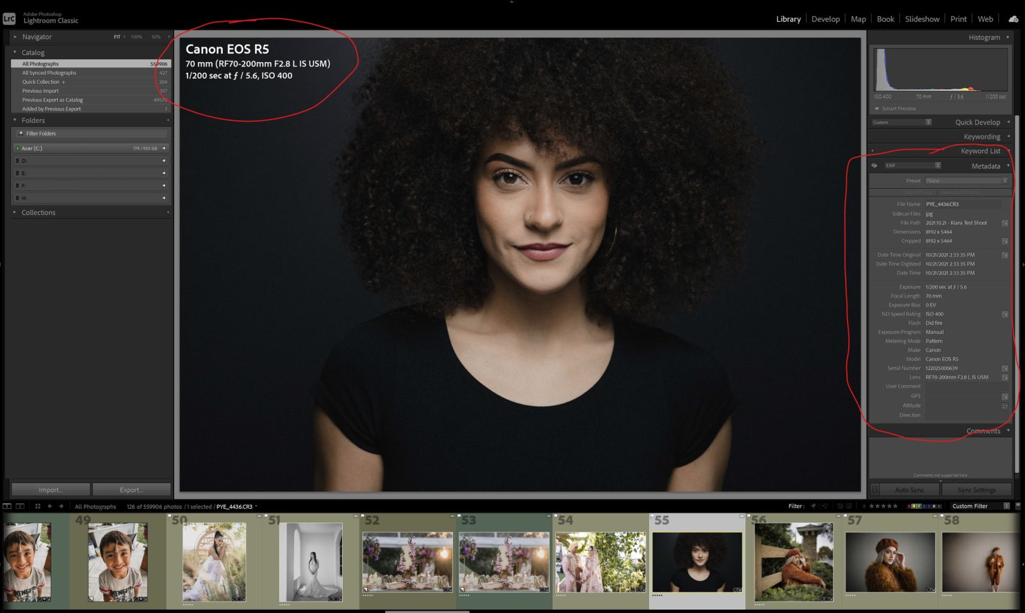The image size is (1025, 613).
Task: Click the Sync Settings button
Action: 976,490
